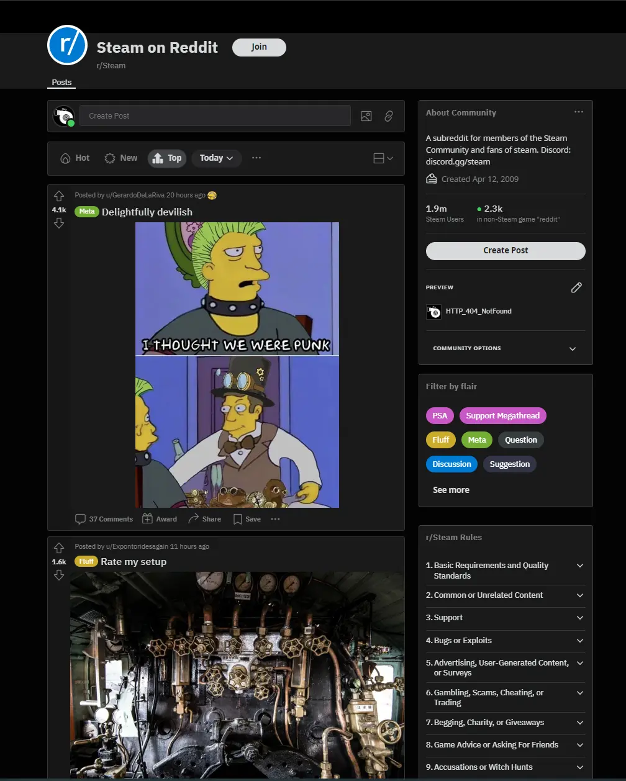Select the New sort tab
The image size is (626, 781).
121,158
